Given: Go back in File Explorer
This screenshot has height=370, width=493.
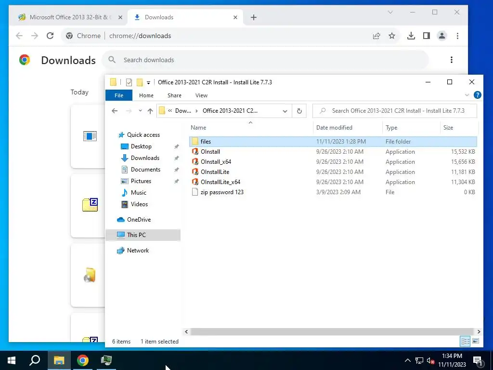Looking at the screenshot, I should (x=115, y=111).
